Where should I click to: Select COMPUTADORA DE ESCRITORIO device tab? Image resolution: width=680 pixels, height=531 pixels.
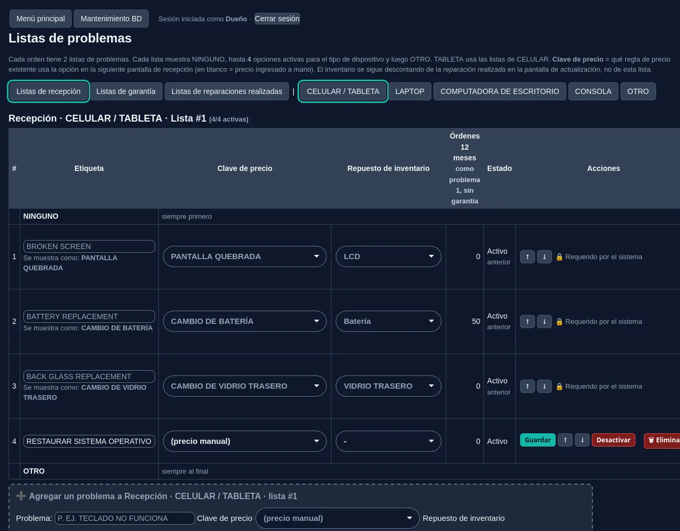[x=500, y=91]
